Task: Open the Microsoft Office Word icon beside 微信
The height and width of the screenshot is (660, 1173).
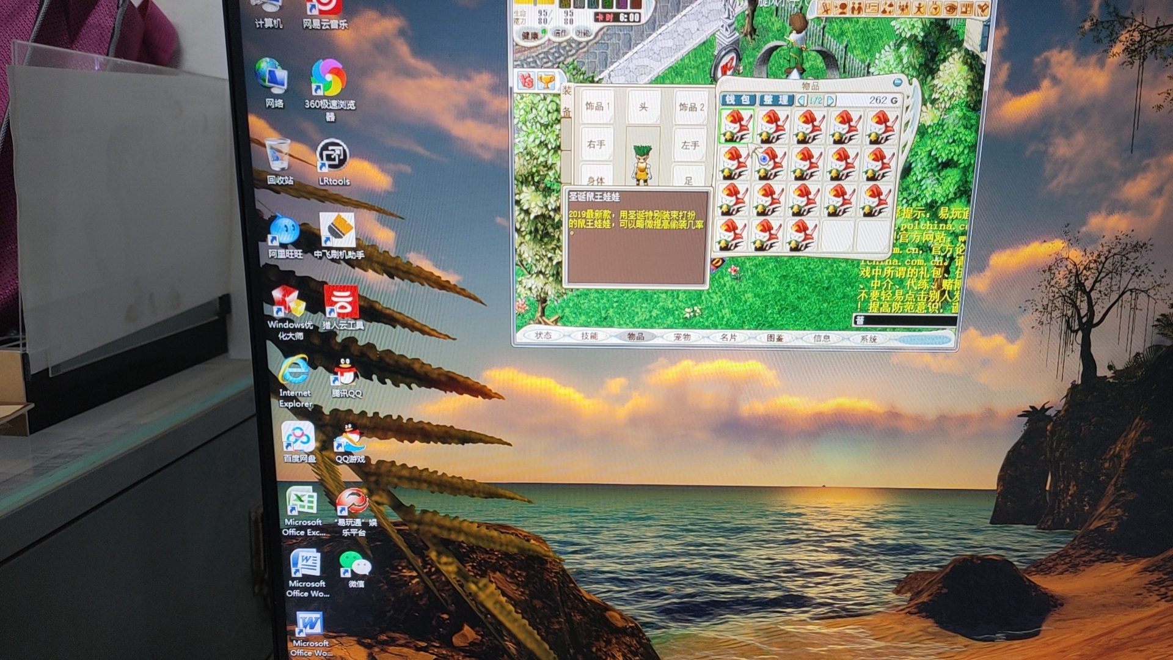Action: click(x=307, y=573)
